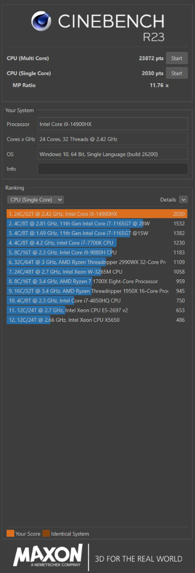Select ranking row 4 Intel Core i7-7700K
Viewport: 195px width, 573px height.
coord(97,243)
